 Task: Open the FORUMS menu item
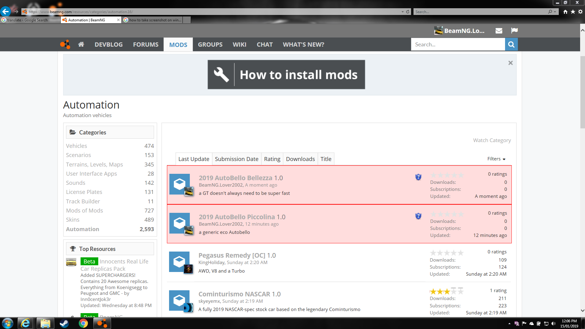click(146, 45)
